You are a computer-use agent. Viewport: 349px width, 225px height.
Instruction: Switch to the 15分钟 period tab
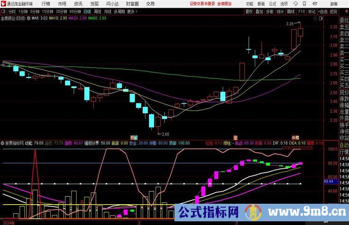tap(48, 12)
